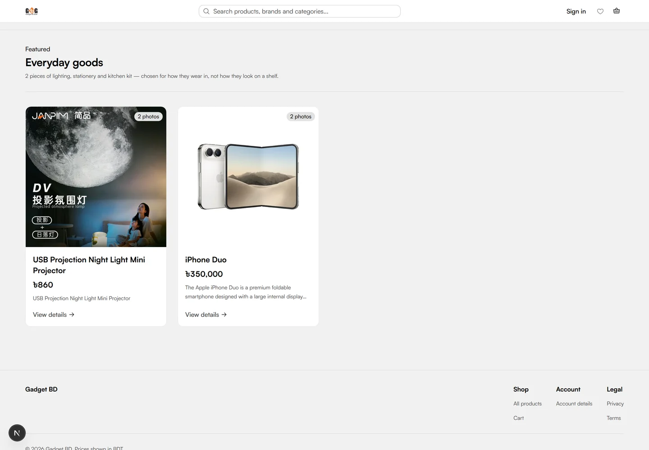Open the shopping basket icon
Image resolution: width=649 pixels, height=450 pixels.
coord(617,11)
